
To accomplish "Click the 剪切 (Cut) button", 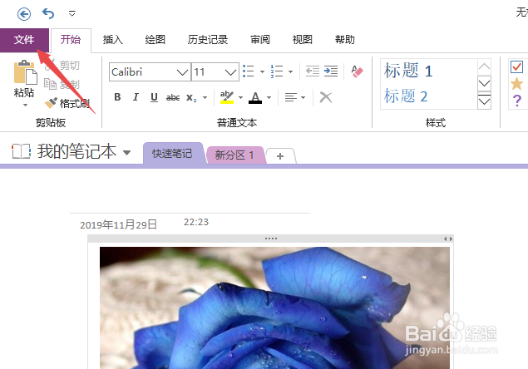I will pos(62,66).
